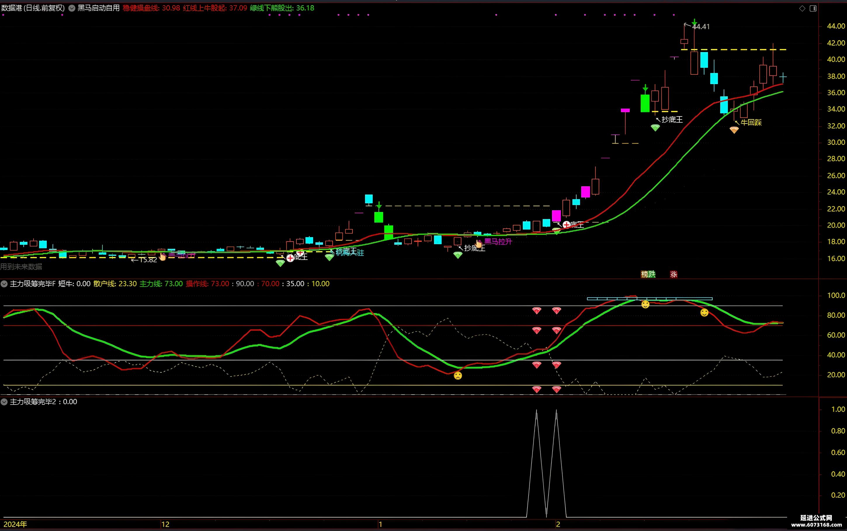This screenshot has height=531, width=847.
Task: Open the 黑马启动自用 indicator dropdown arrow
Action: 72,8
